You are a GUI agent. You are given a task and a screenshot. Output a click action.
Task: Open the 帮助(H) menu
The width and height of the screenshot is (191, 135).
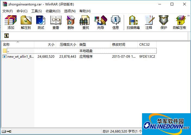[85, 11]
